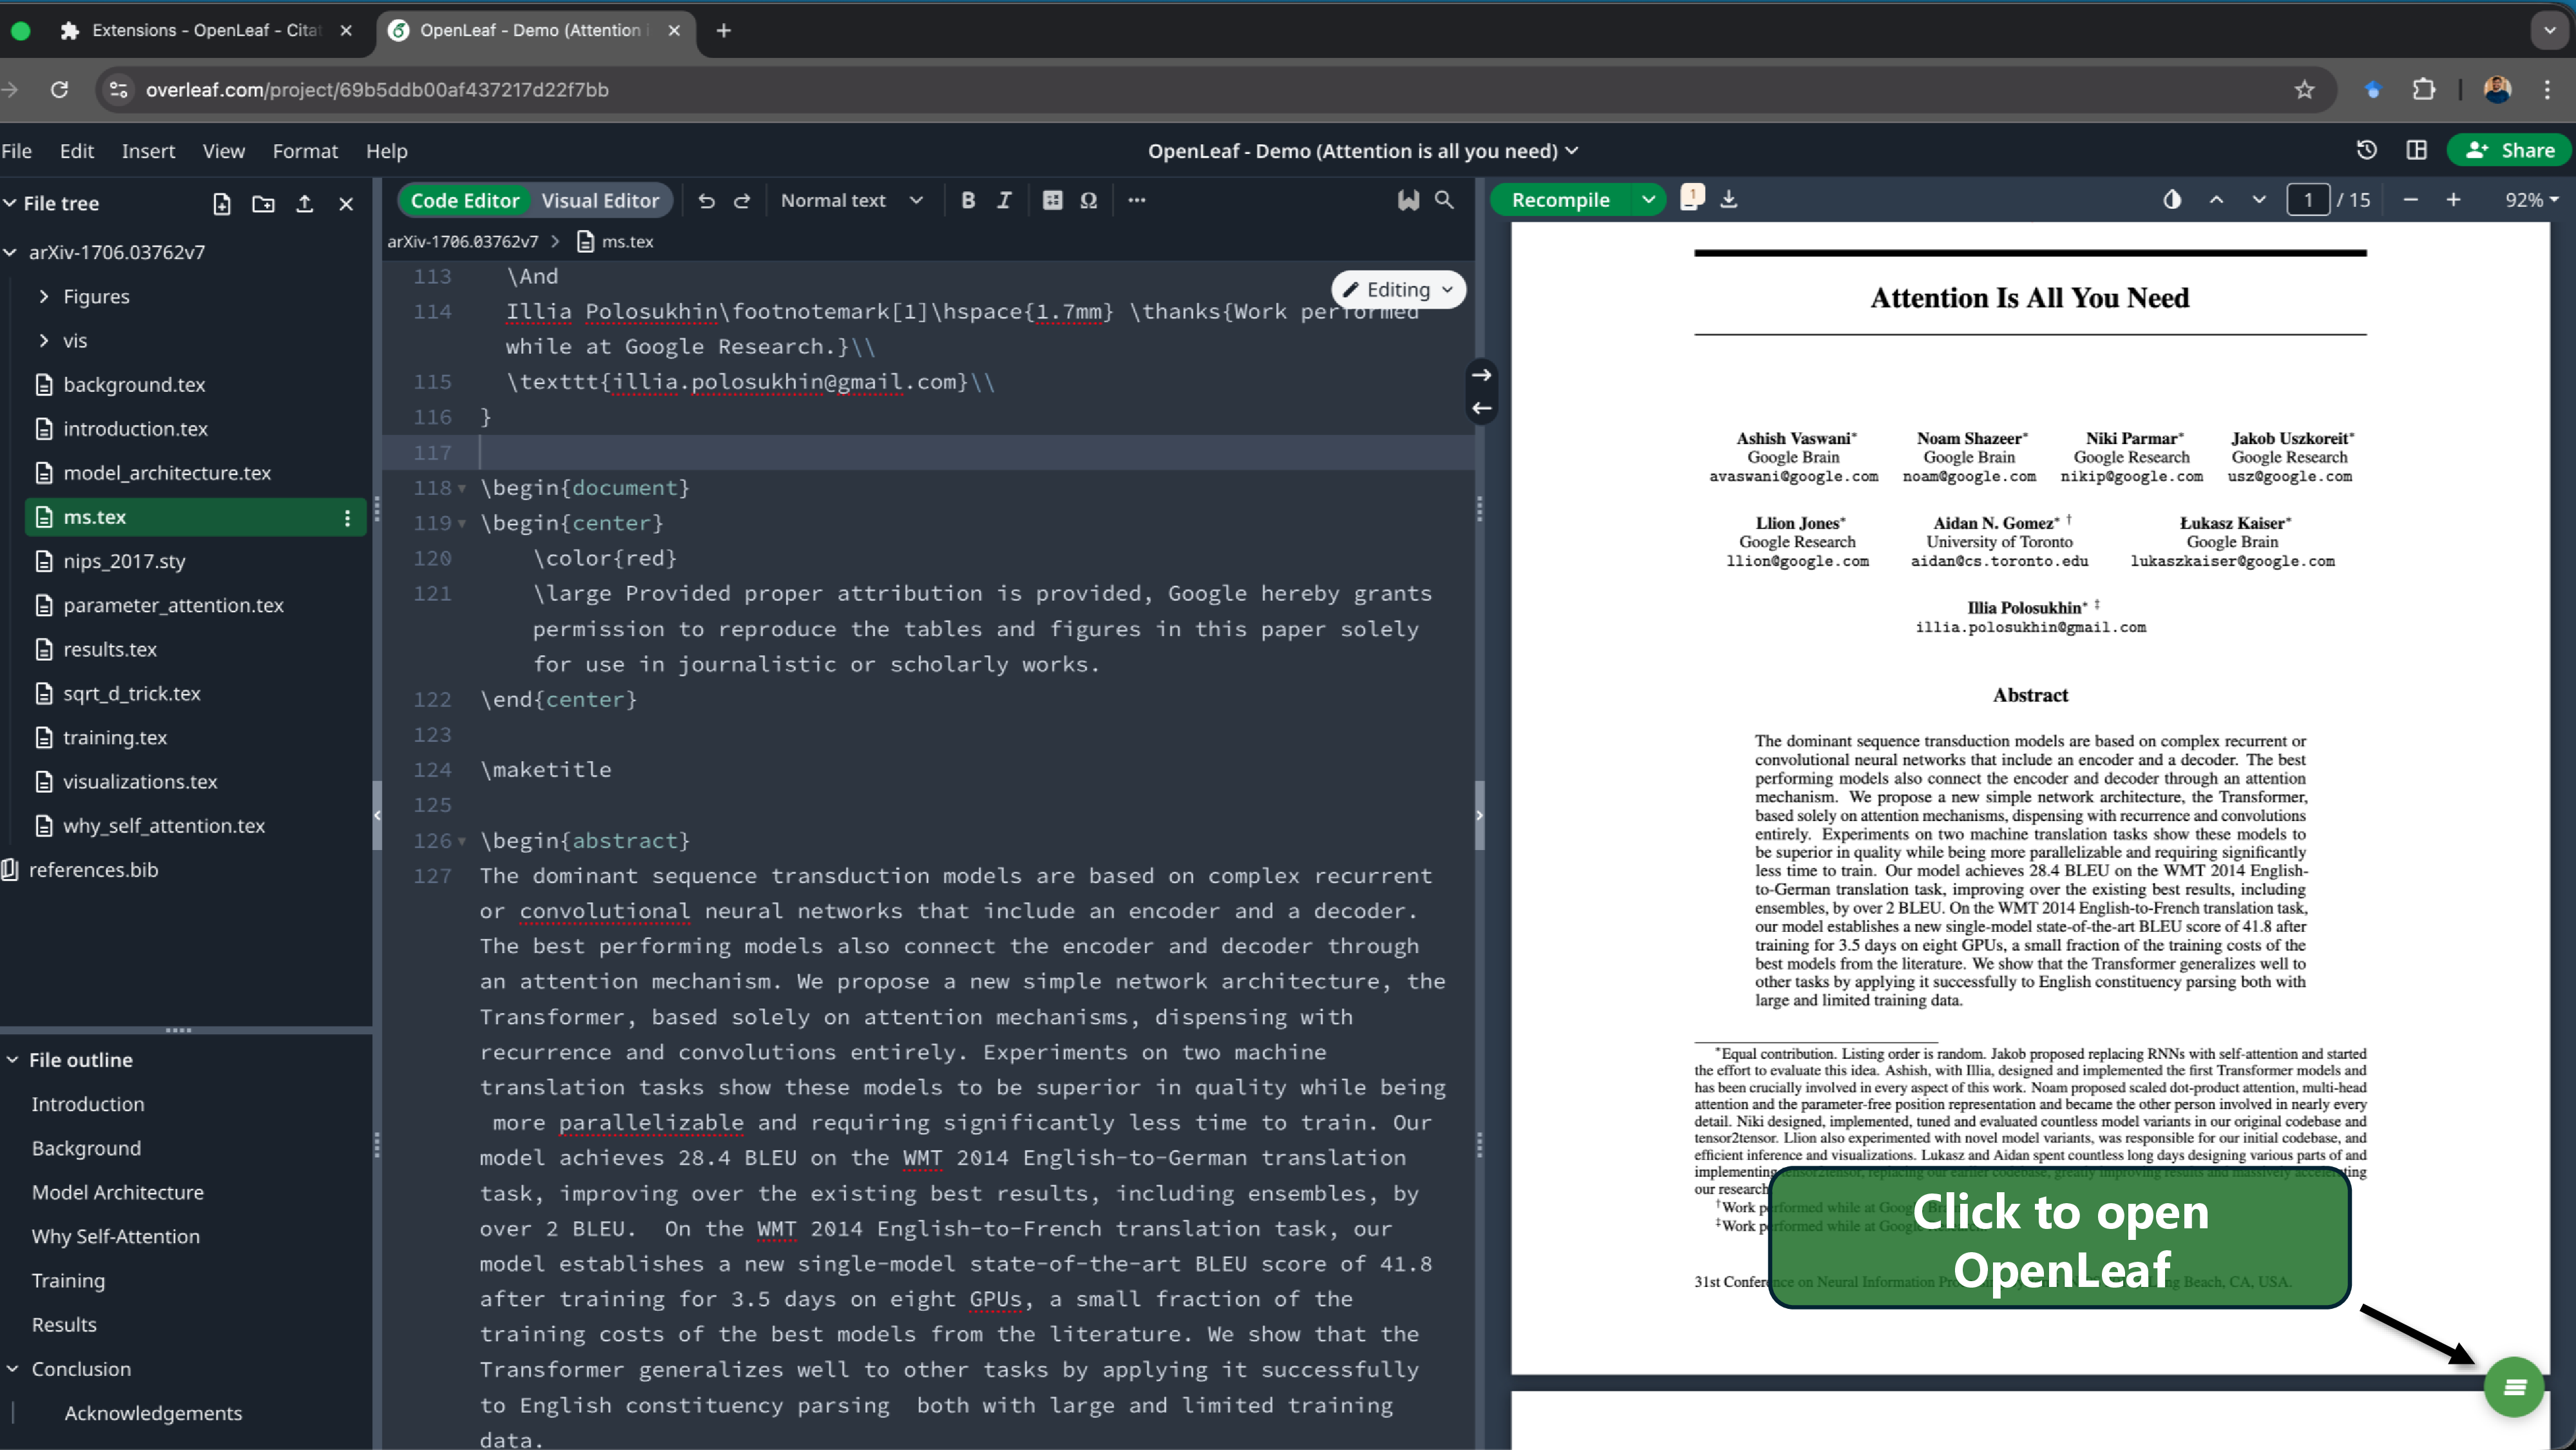This screenshot has width=2576, height=1450.
Task: Collapse the arXiv-1706.03762v7 folder
Action: click(x=11, y=253)
